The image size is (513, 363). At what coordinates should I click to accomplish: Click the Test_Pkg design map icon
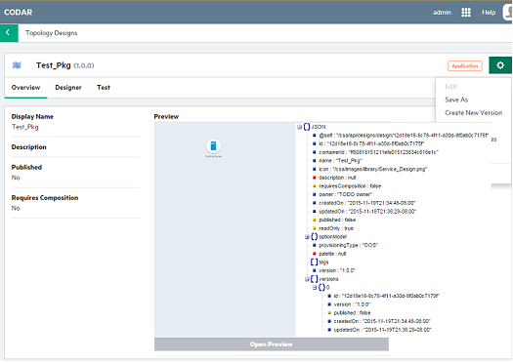[17, 65]
